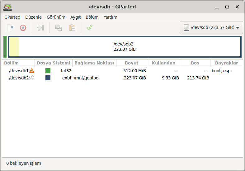Click the boot, esp flags cell
The height and width of the screenshot is (171, 245).
(221, 71)
